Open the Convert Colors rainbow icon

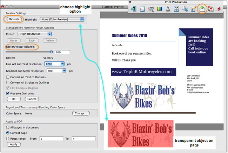tap(159, 9)
